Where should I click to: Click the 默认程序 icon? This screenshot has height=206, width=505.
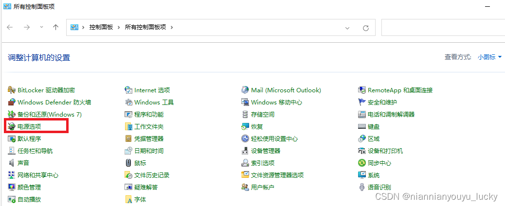[12, 139]
